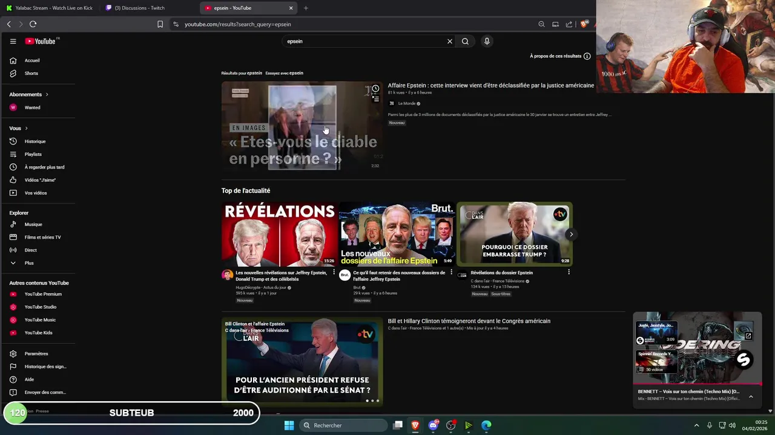Viewport: 775px width, 435px height.
Task: Open the browser zoom out magnifier
Action: tap(541, 24)
